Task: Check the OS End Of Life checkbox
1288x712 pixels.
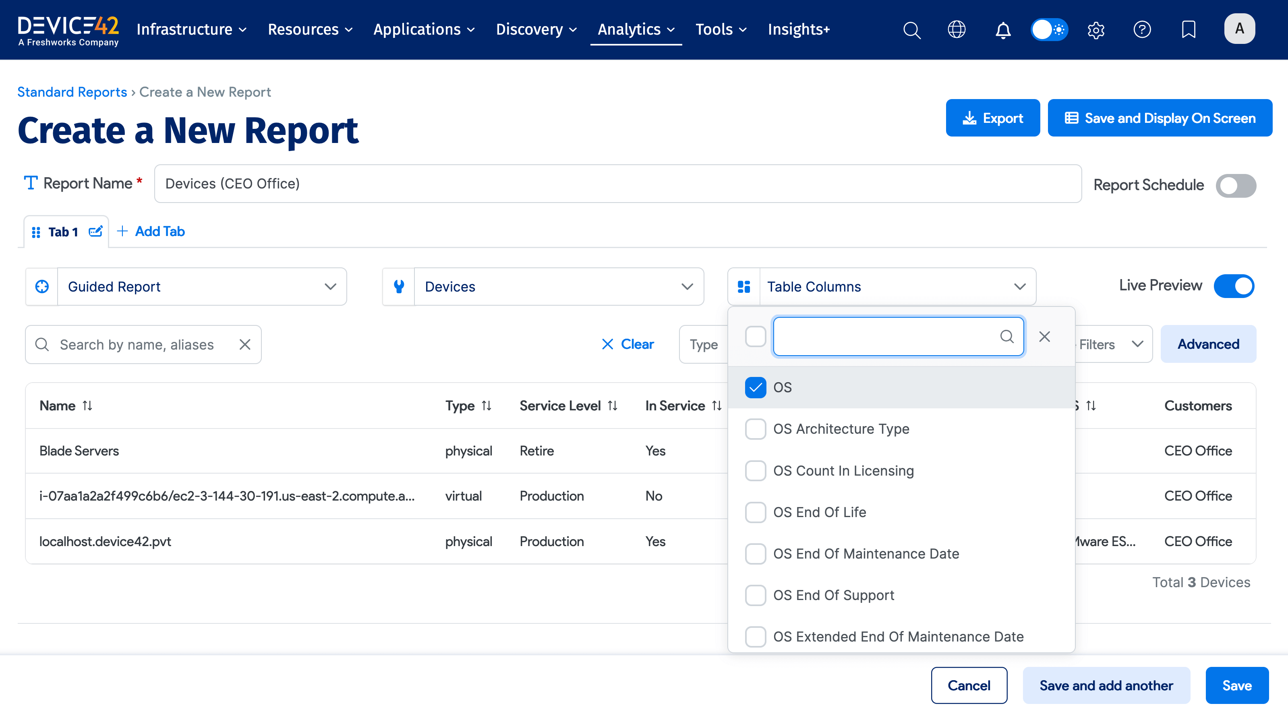Action: click(x=755, y=512)
